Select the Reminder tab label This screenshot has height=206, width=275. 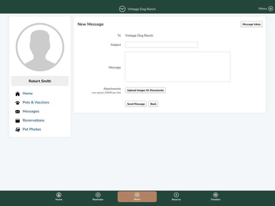coord(98,199)
